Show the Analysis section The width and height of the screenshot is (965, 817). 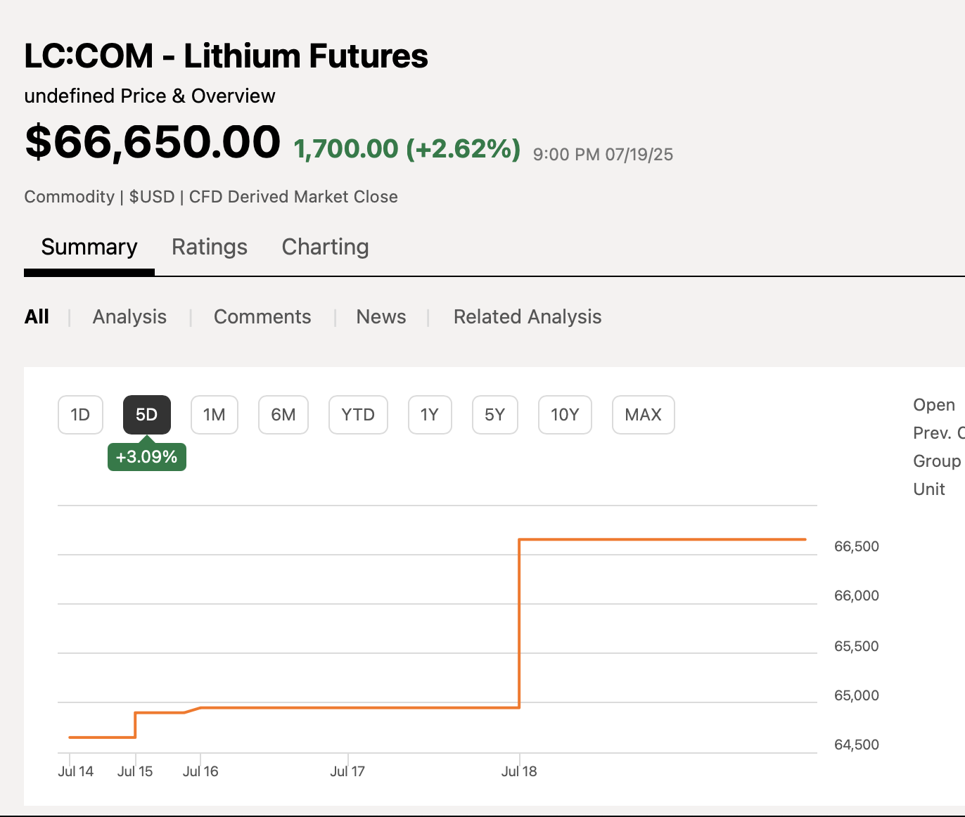click(x=129, y=317)
